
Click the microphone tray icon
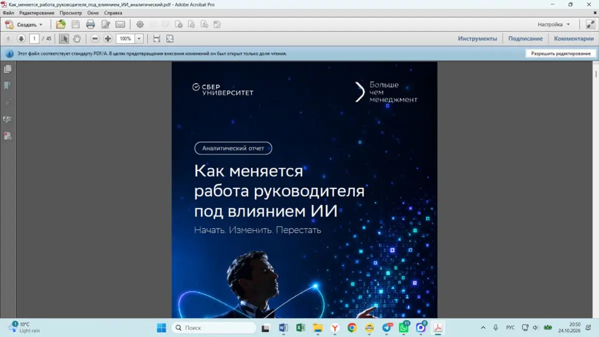click(x=496, y=328)
